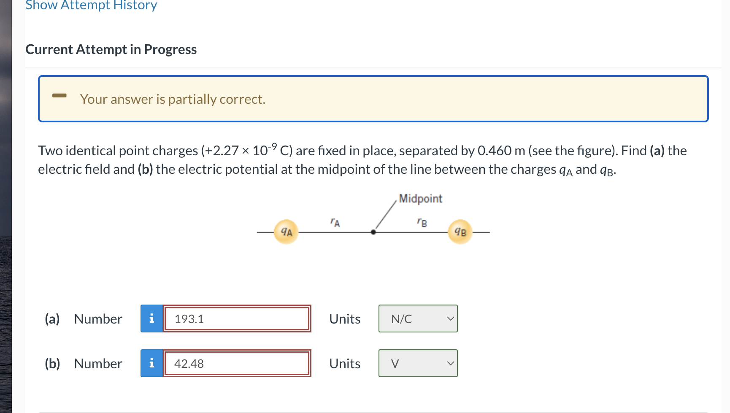
Task: Open the N/C units dropdown for part (a)
Action: [417, 319]
